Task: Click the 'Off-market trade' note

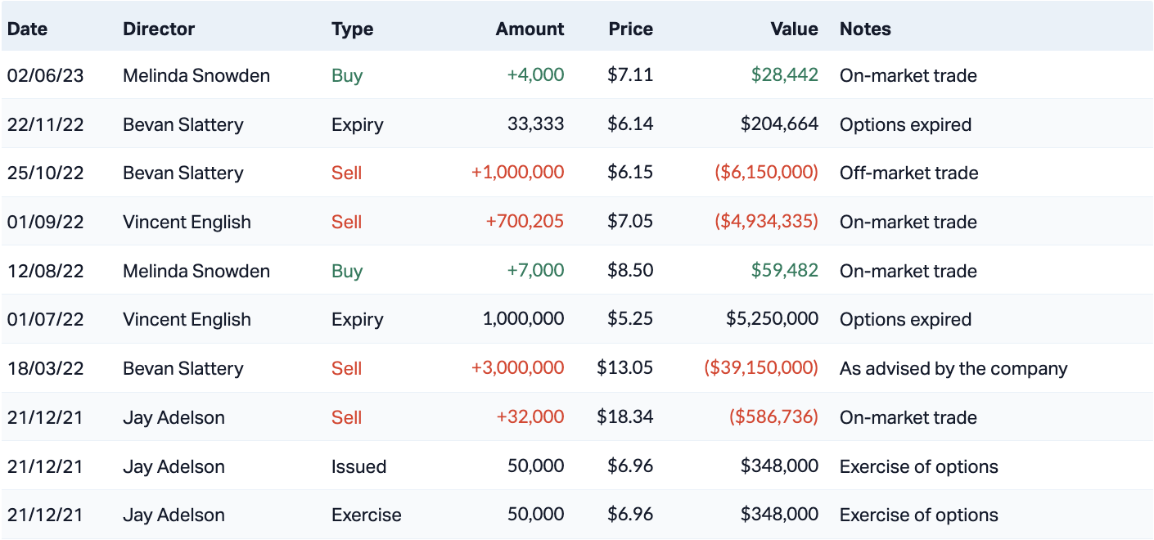Action: (x=908, y=173)
